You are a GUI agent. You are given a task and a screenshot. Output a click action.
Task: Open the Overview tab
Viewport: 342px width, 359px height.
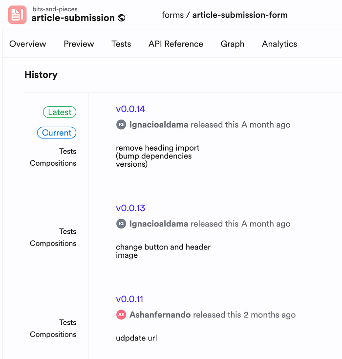tap(28, 44)
